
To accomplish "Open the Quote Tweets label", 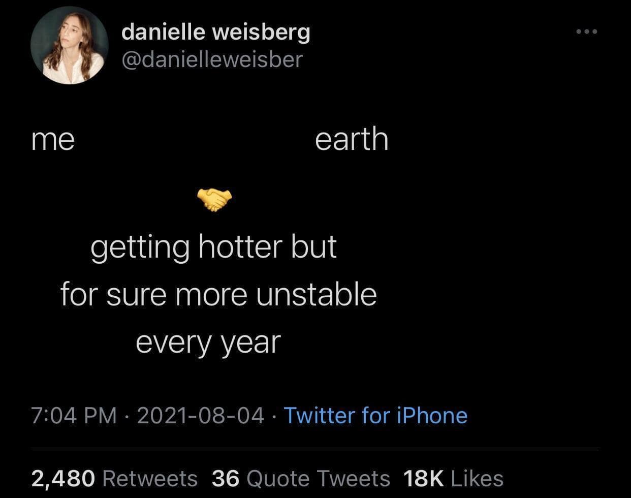I will coord(318,478).
